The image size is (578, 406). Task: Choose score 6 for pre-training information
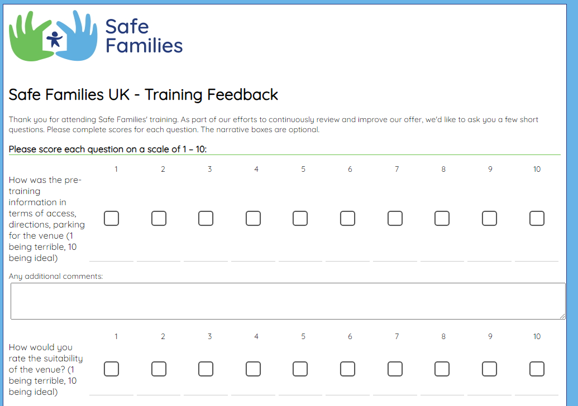[347, 218]
